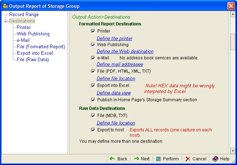Toggle the Export to host checkbox
237x165 pixels.
pyautogui.click(x=93, y=130)
